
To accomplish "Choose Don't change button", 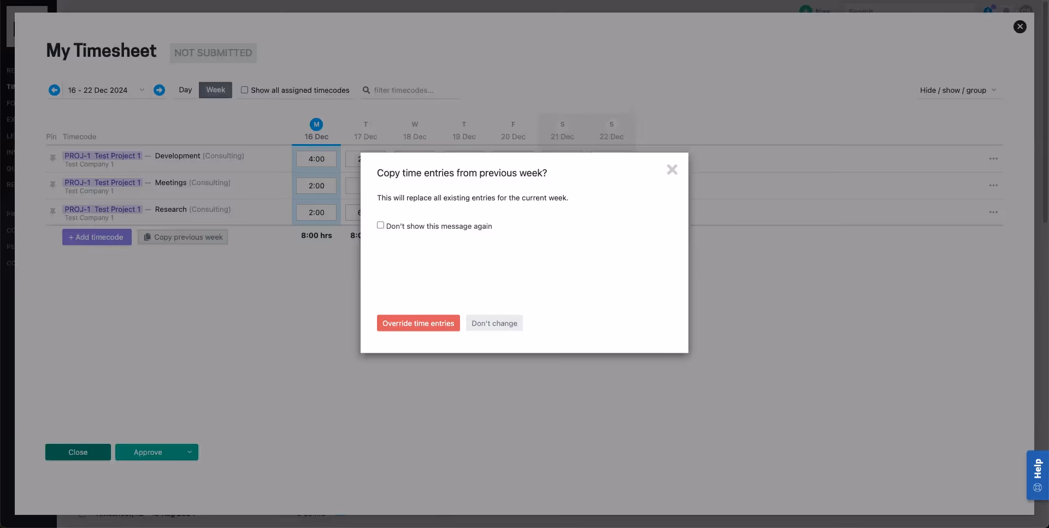I will (x=494, y=323).
